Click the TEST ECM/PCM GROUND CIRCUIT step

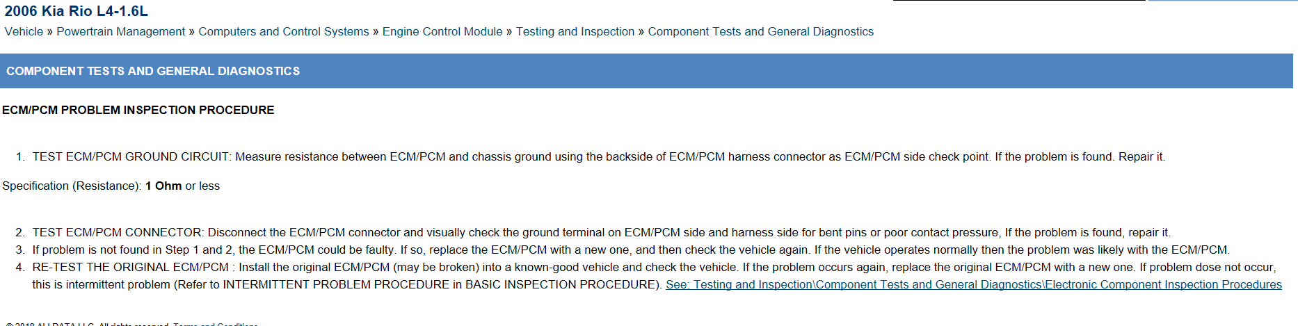pos(131,157)
